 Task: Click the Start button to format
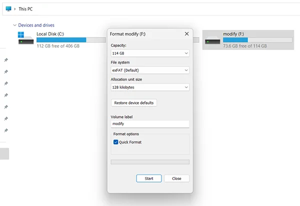pos(149,178)
